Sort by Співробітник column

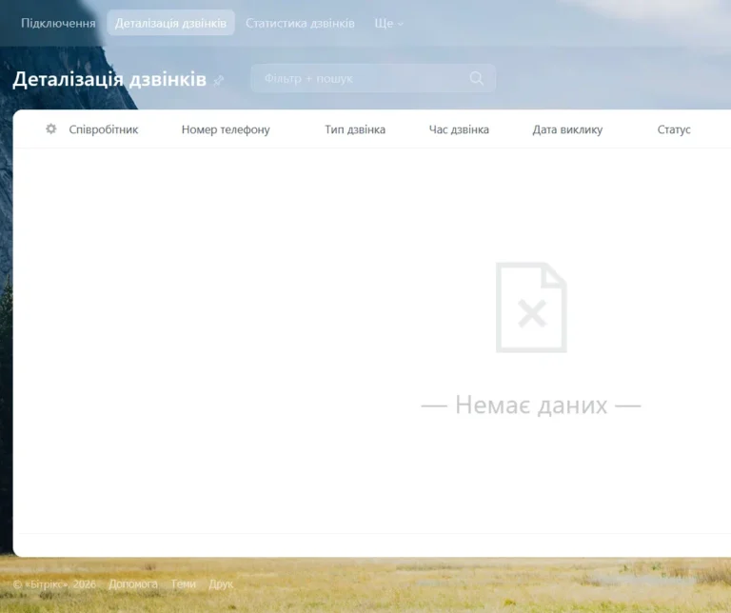coord(104,129)
